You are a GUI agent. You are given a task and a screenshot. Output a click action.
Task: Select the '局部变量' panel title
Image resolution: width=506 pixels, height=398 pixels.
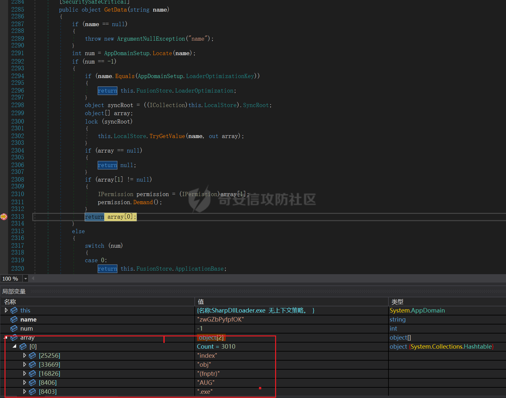click(14, 291)
